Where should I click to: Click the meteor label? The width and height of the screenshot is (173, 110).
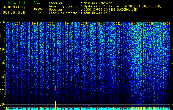[39, 9]
